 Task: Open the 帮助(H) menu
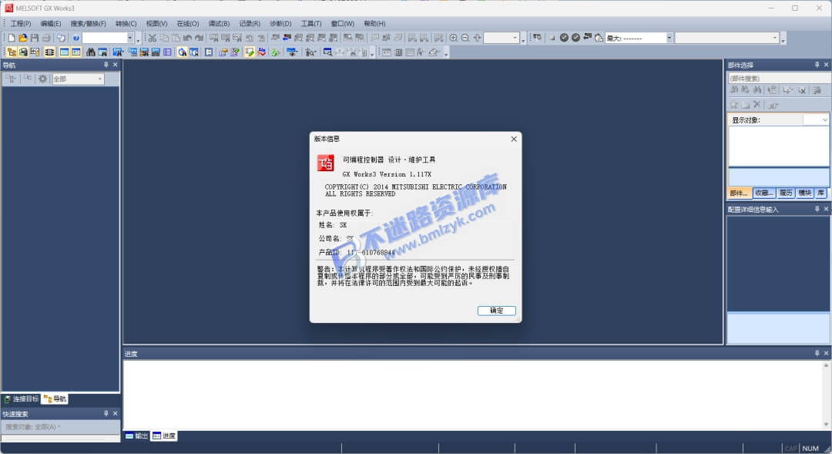pos(374,23)
